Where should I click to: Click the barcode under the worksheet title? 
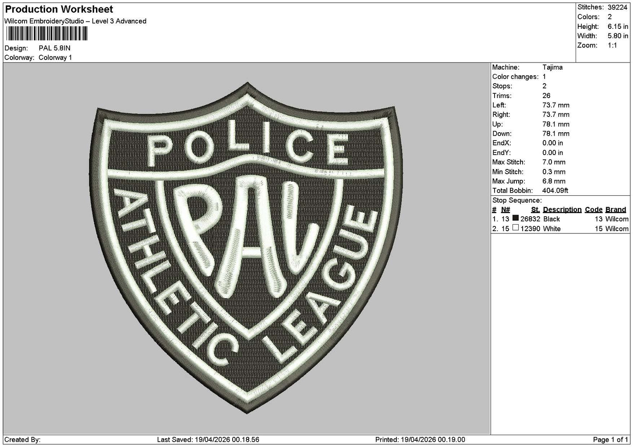[46, 34]
